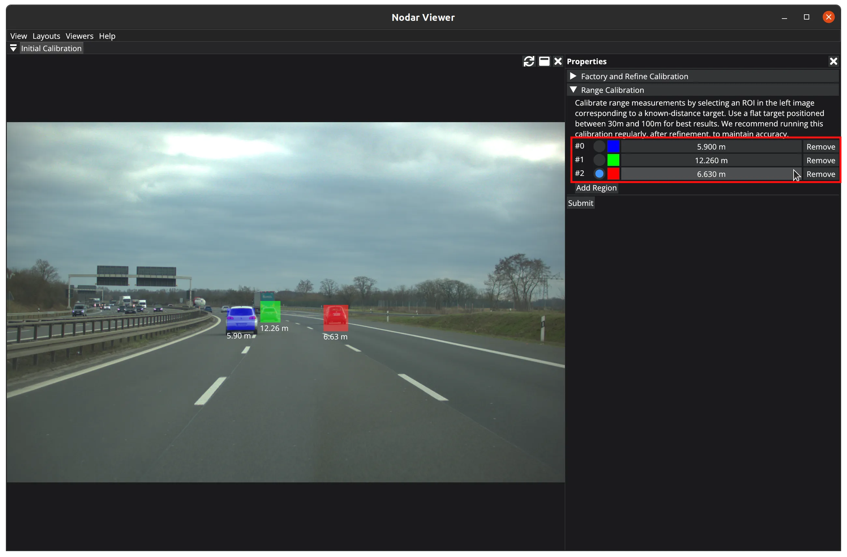Select the radio button for region #0

pyautogui.click(x=599, y=146)
